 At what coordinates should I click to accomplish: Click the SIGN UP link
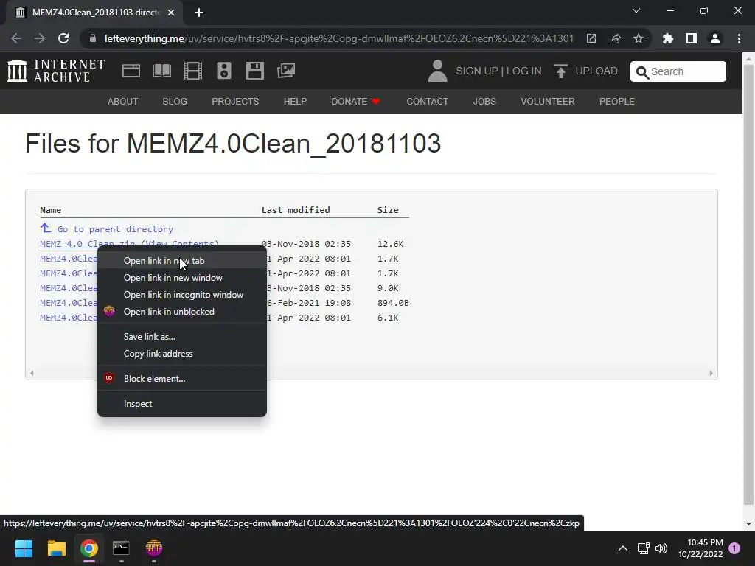(x=477, y=71)
